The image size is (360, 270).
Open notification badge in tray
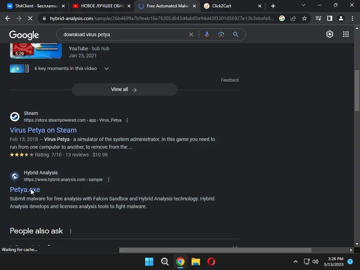(350, 261)
